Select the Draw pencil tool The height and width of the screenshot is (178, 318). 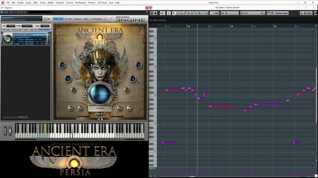pos(177,13)
